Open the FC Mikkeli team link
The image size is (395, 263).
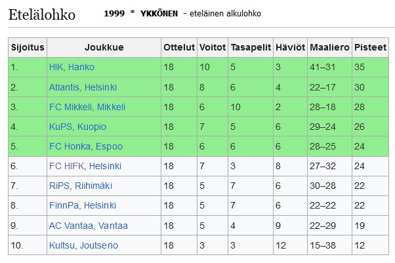pyautogui.click(x=70, y=107)
